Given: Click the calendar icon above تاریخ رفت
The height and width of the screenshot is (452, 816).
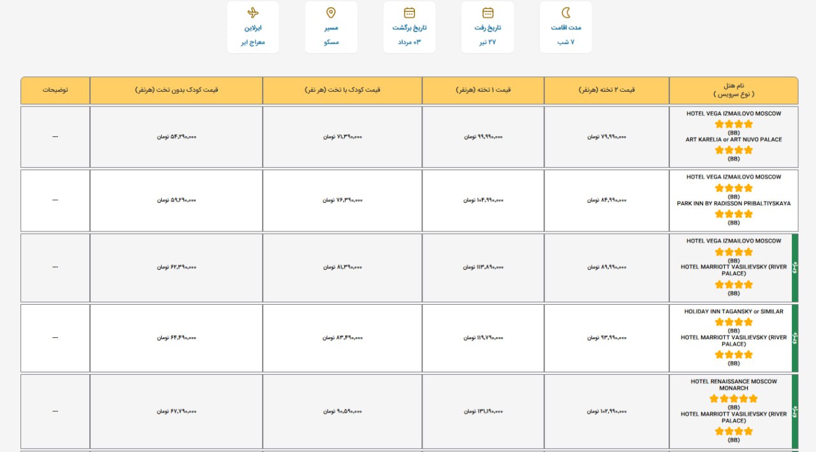Looking at the screenshot, I should 488,13.
